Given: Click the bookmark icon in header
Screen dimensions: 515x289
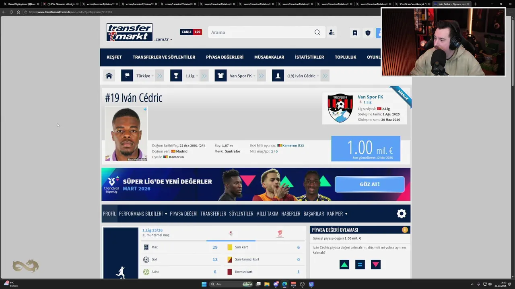Looking at the screenshot, I should point(355,33).
